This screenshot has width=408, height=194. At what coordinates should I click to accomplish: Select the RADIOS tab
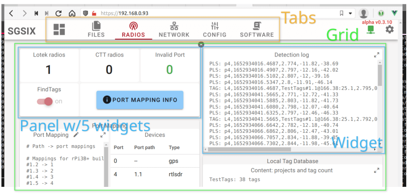[x=134, y=29]
